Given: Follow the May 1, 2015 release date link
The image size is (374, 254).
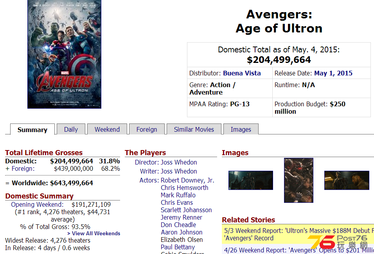Looking at the screenshot, I should click(x=333, y=73).
